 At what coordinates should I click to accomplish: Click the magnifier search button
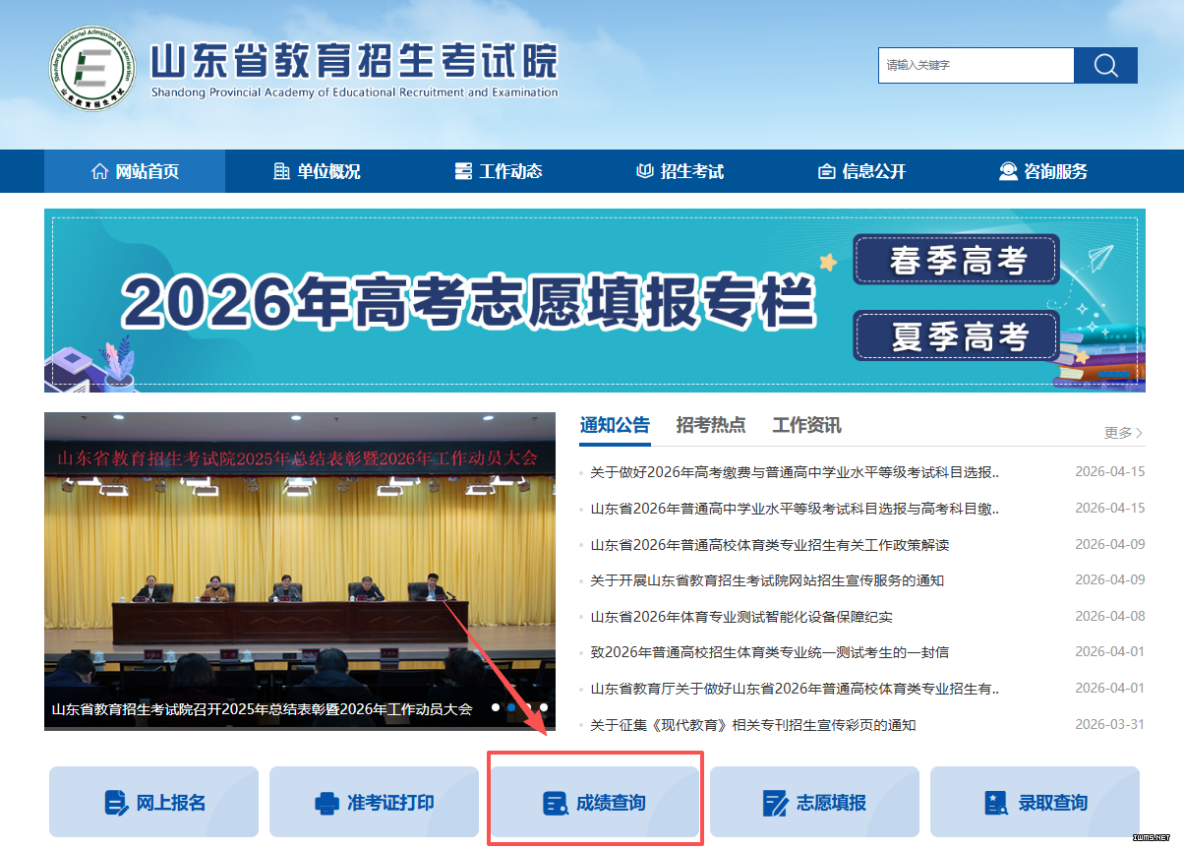[1105, 66]
